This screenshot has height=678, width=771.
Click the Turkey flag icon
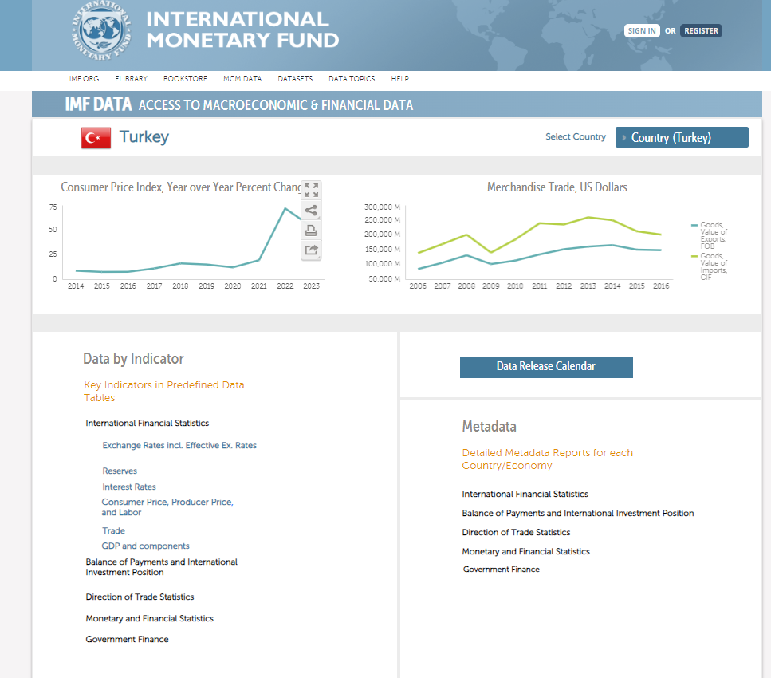coord(96,138)
